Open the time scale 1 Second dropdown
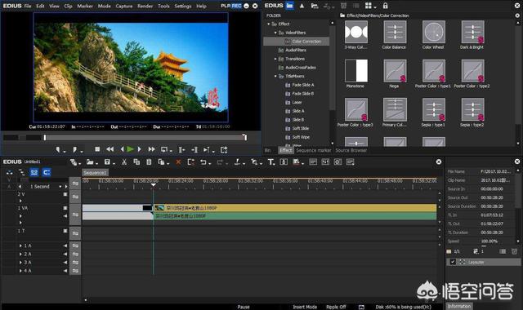 60,187
